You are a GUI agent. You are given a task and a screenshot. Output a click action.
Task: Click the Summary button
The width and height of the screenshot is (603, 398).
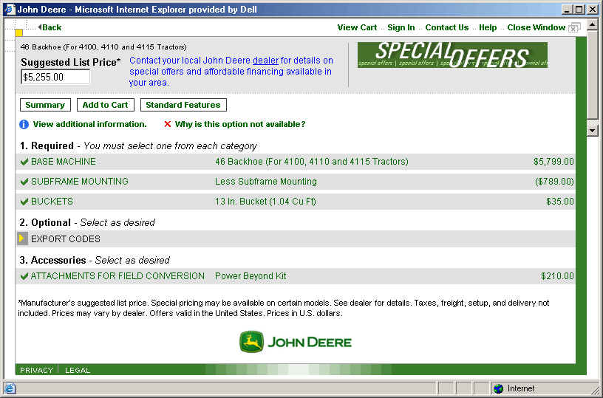(45, 105)
